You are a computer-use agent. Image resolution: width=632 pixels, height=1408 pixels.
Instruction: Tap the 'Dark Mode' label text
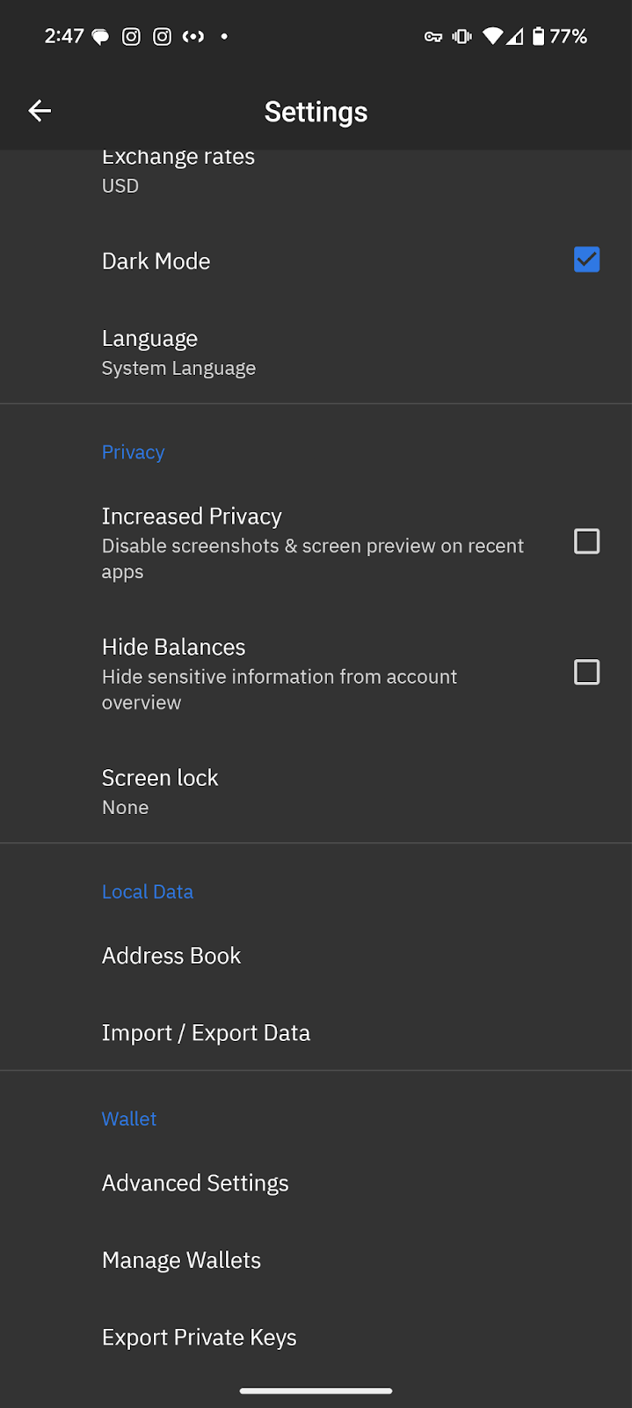coord(156,261)
